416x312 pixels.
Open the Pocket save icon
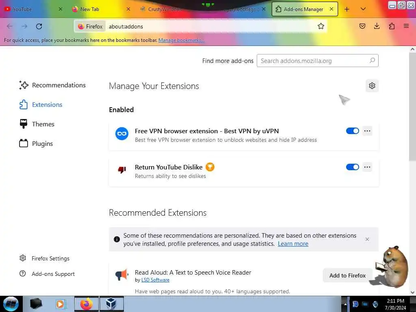pos(362,26)
